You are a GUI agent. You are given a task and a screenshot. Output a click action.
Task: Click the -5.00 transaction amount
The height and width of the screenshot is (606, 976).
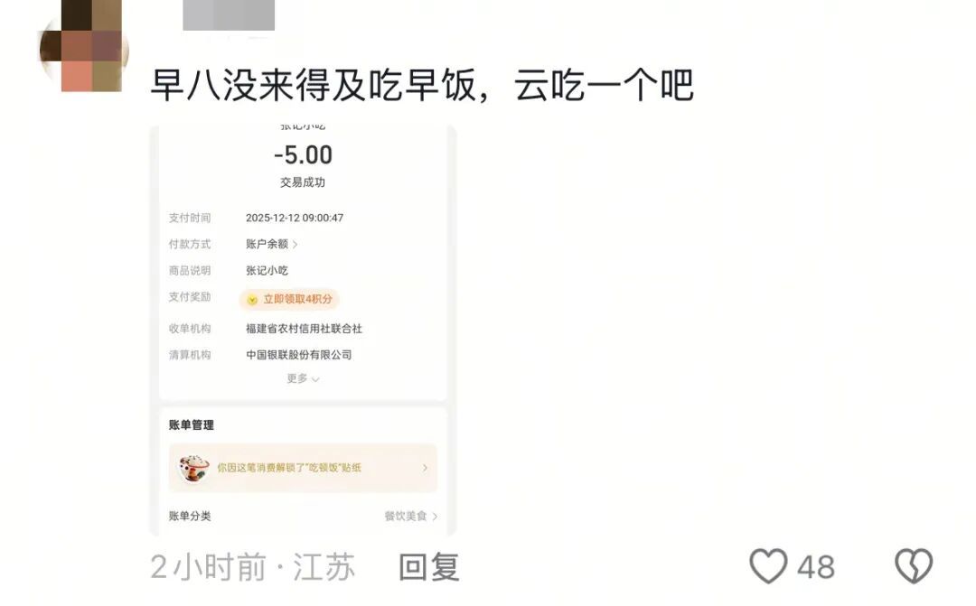[x=303, y=155]
